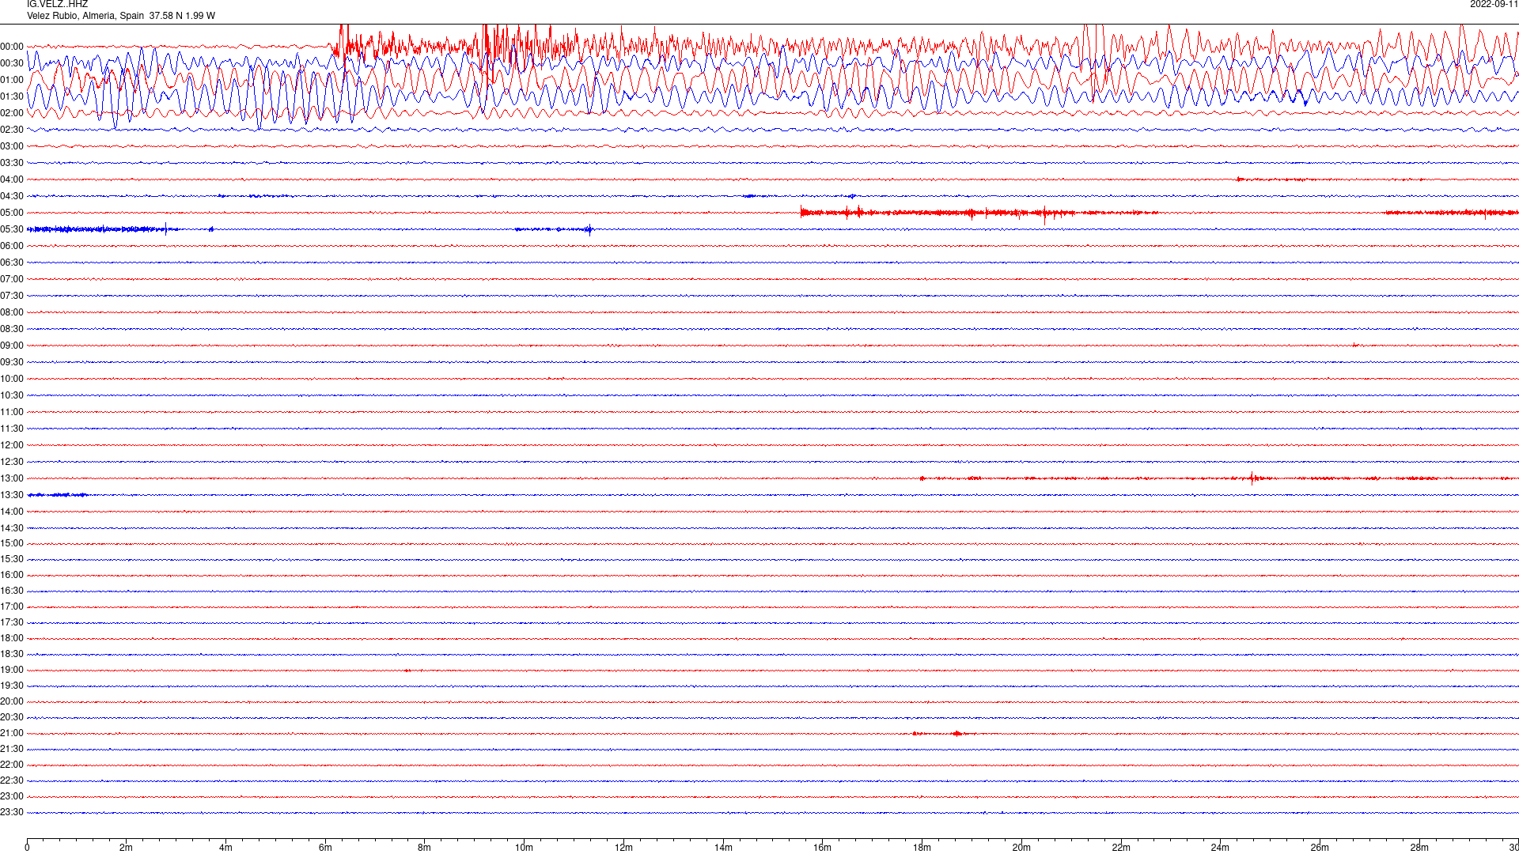Viewport: 1519px width, 854px height.
Task: Click the date label 2022-09-11
Action: coord(1494,5)
